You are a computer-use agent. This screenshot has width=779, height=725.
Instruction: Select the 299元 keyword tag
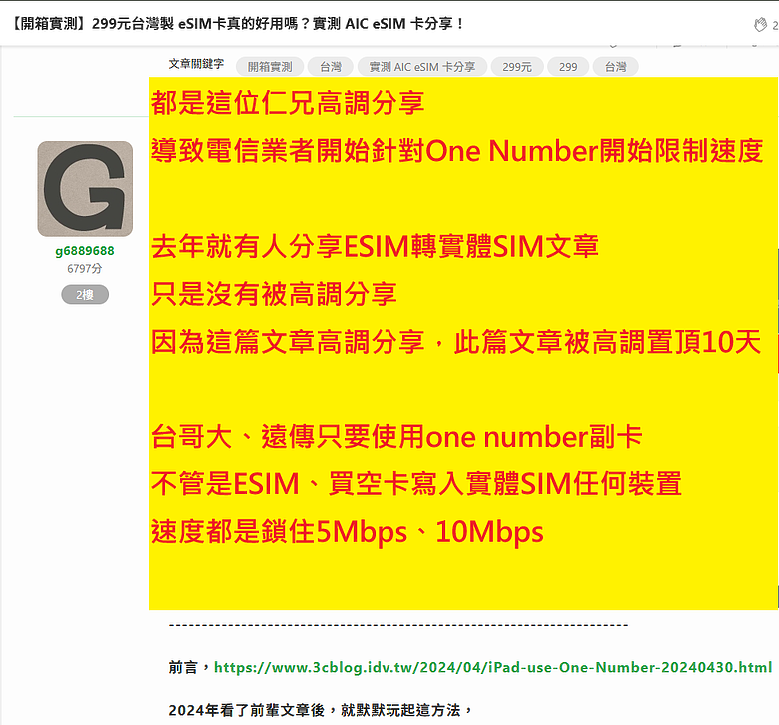(x=517, y=67)
